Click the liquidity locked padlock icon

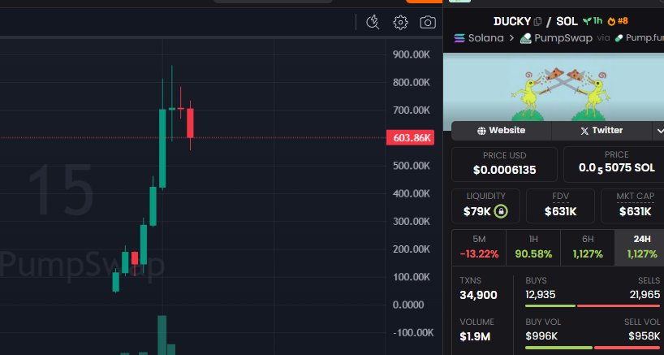point(502,211)
